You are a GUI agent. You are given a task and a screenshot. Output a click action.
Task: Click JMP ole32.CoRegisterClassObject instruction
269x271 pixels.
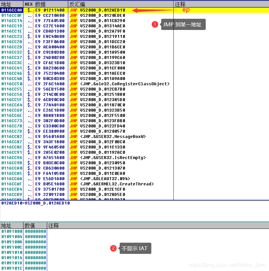[x=120, y=84]
